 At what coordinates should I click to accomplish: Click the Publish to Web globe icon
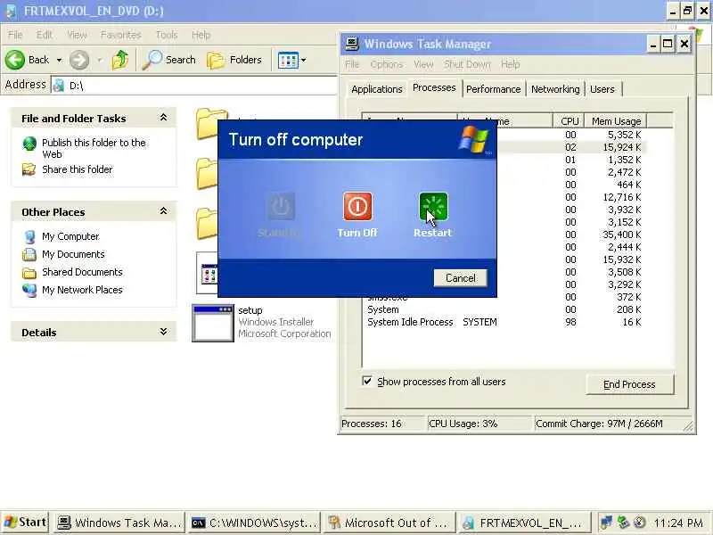coord(29,144)
